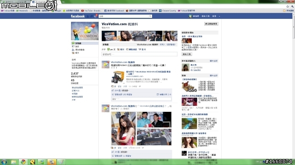The width and height of the screenshot is (295, 165).
Task: Open notifications icon with red badge
Action: [x=95, y=16]
